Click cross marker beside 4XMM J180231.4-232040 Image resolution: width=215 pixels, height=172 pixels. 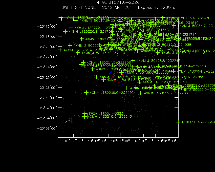60,50
